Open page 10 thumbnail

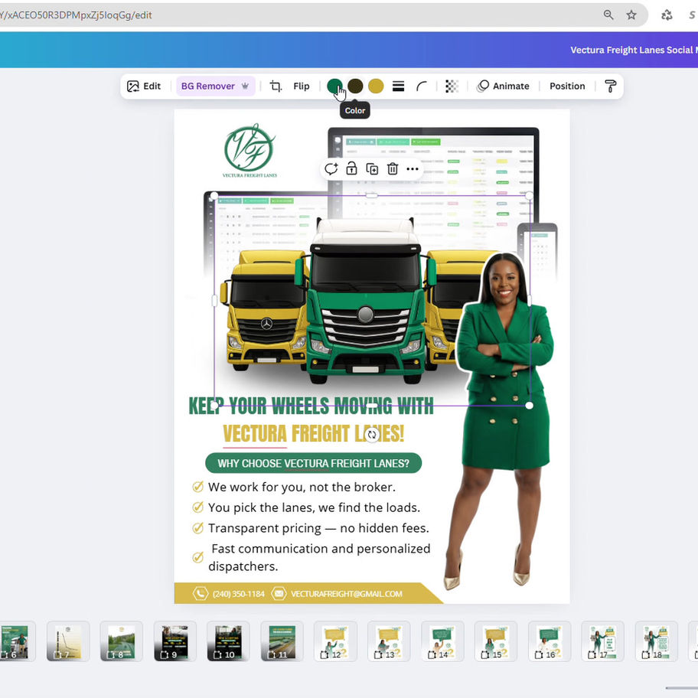(228, 641)
